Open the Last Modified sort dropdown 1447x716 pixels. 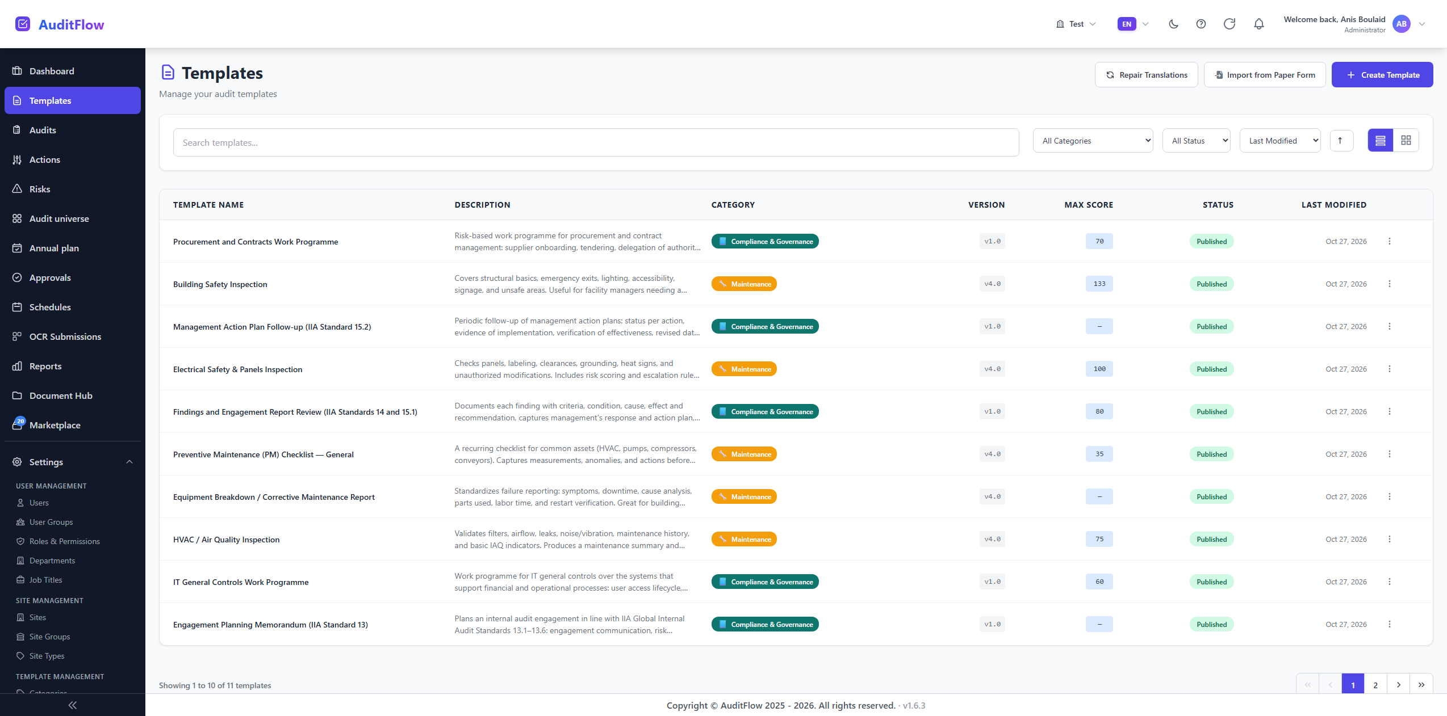1280,141
